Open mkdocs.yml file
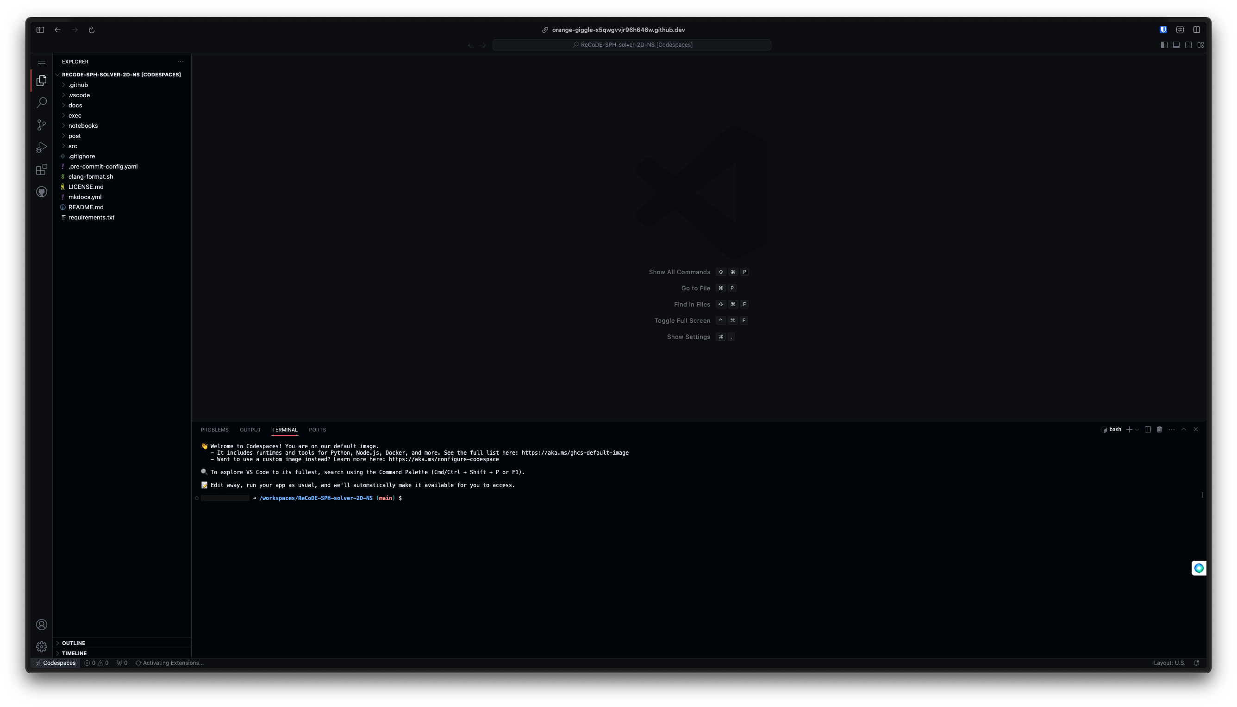This screenshot has width=1237, height=707. pos(121,197)
